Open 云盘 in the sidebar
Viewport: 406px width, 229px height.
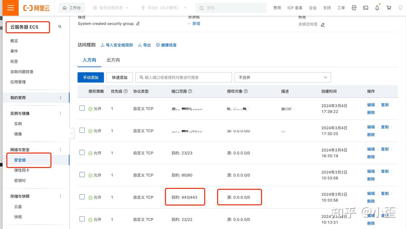pos(18,206)
